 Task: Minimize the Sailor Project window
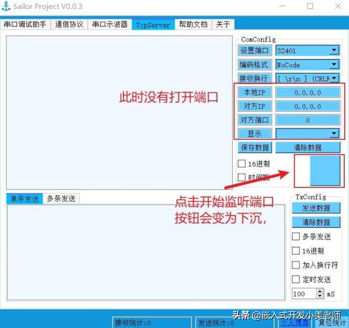pos(282,6)
